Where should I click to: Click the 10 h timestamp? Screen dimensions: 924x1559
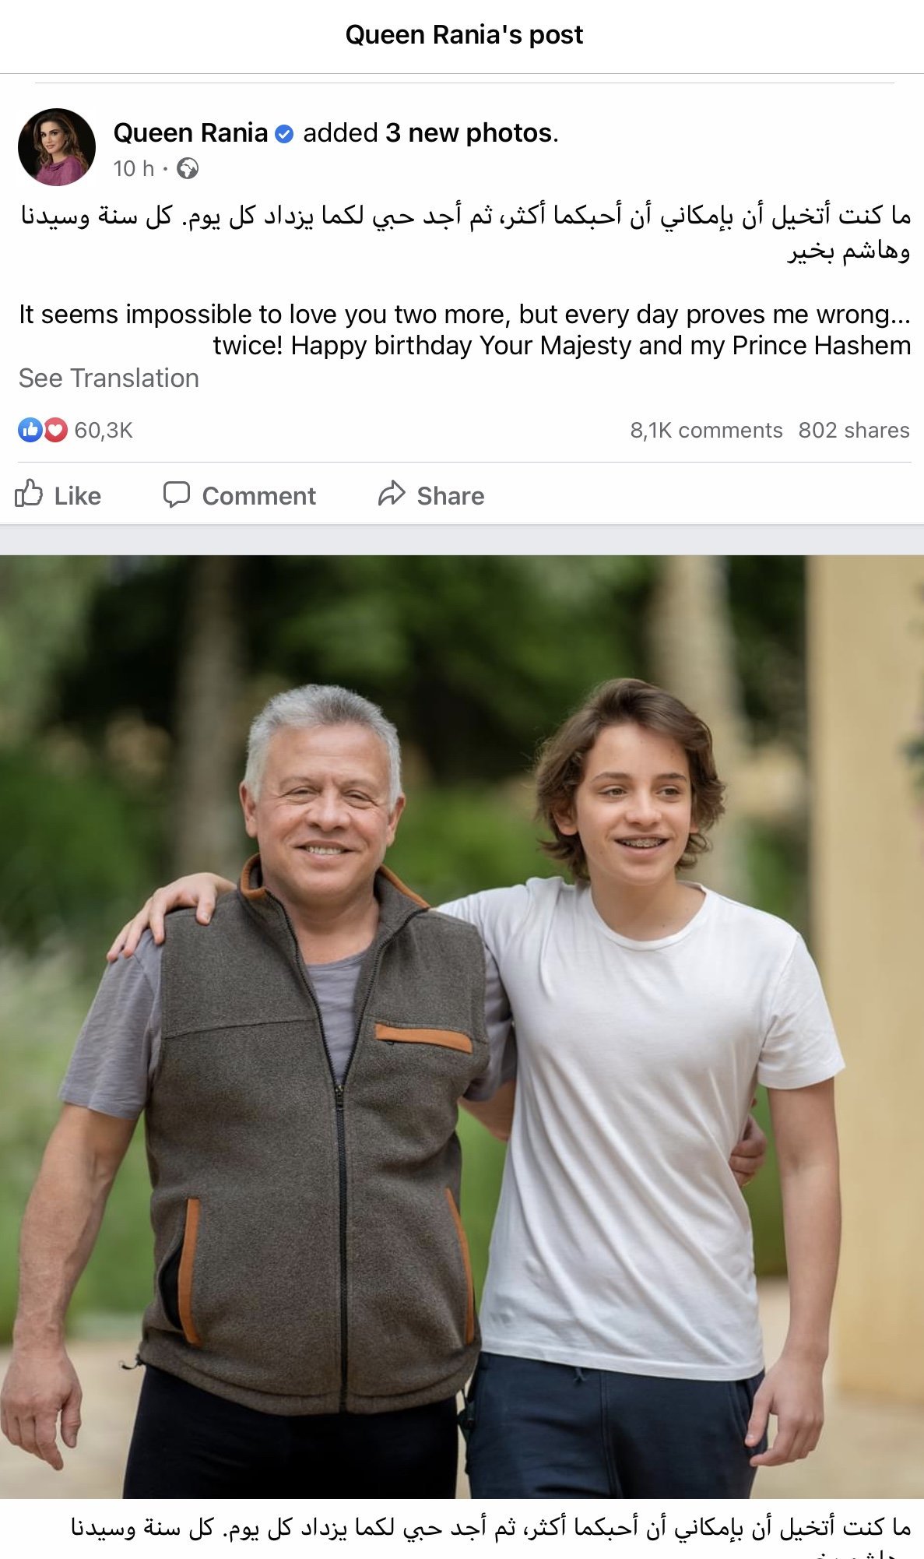[x=133, y=168]
